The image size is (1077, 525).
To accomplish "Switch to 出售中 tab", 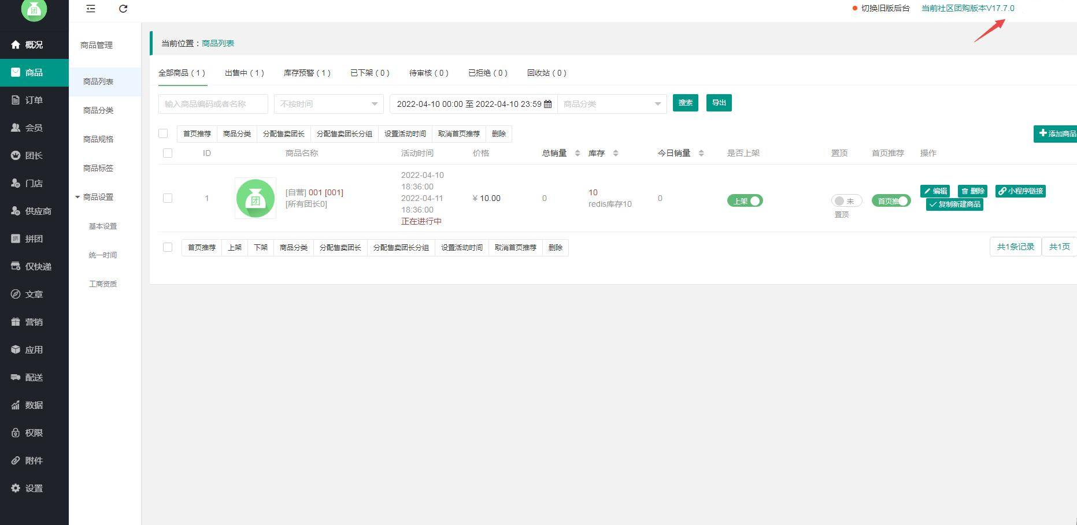I will [244, 73].
